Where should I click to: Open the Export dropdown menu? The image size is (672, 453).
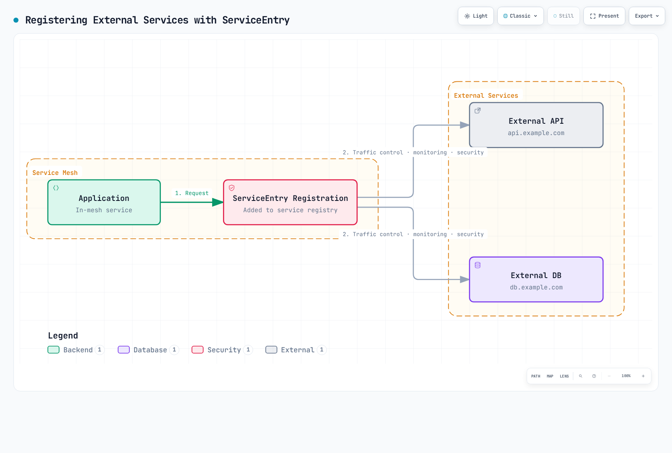[x=647, y=16]
